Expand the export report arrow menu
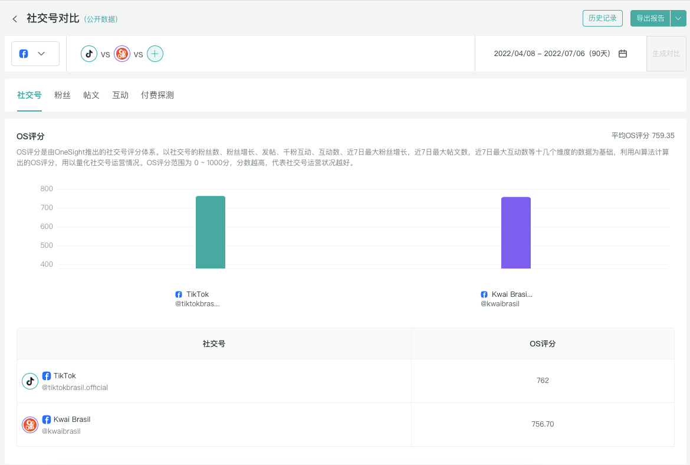The image size is (690, 465). click(678, 18)
